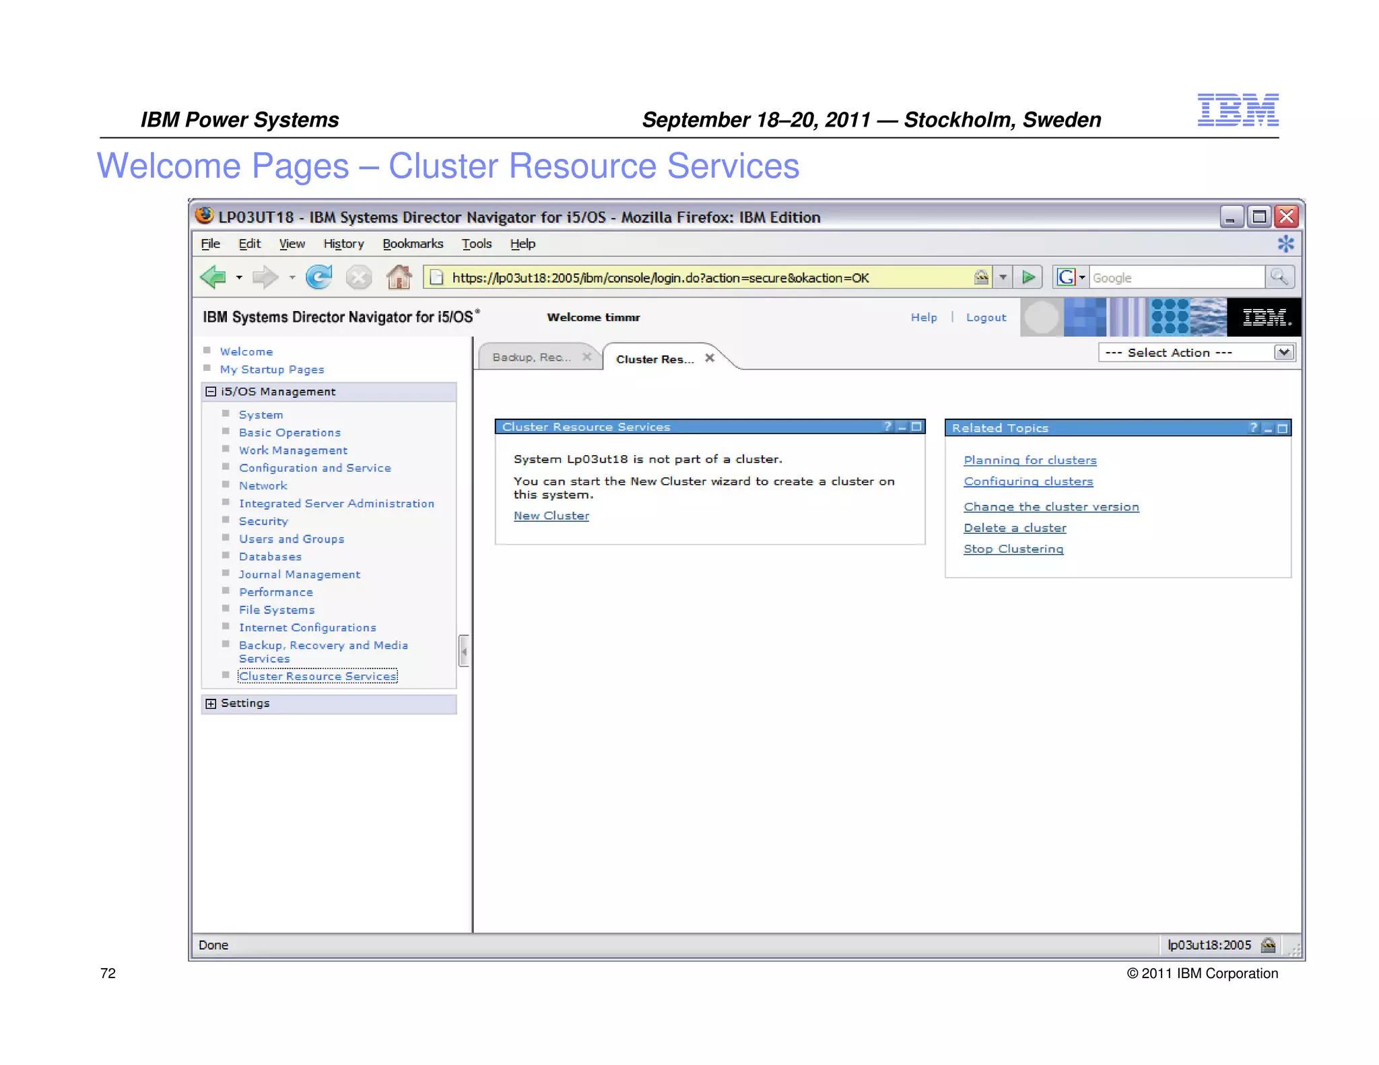
Task: Maximize the Cluster Resource Services portlet
Action: 916,426
